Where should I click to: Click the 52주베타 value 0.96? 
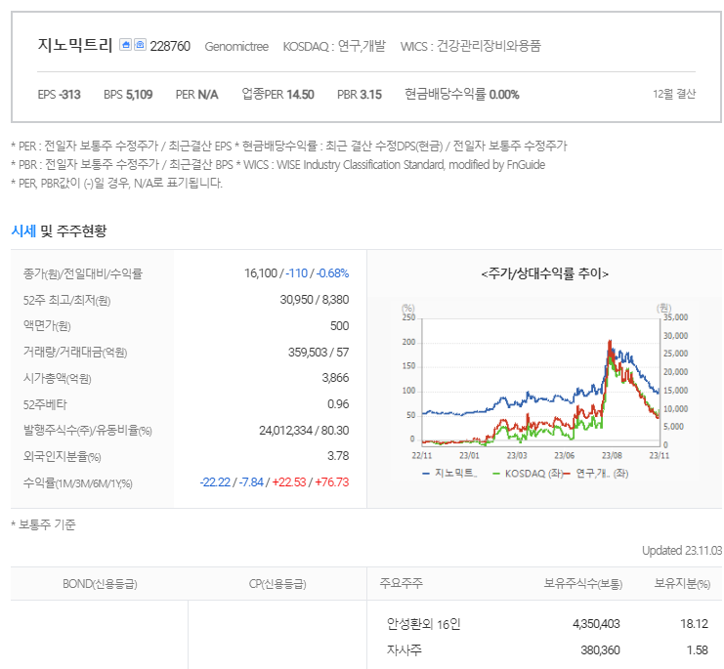point(338,404)
